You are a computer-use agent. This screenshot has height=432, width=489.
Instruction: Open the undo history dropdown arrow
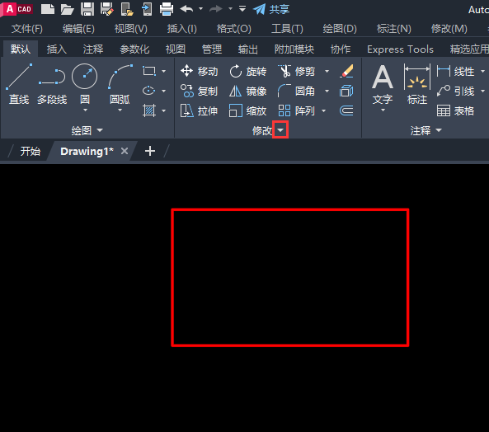pyautogui.click(x=201, y=9)
